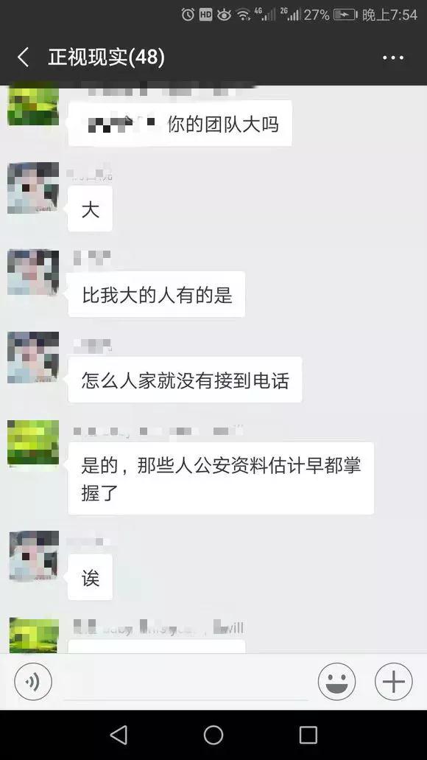Tap Android home circle button
Viewport: 427px width, 760px height.
[213, 735]
